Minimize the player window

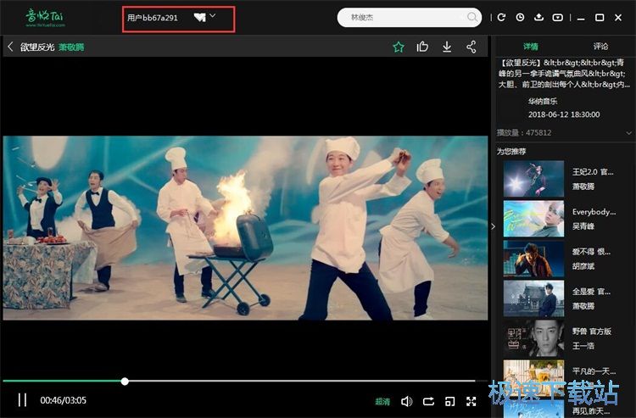click(x=581, y=18)
